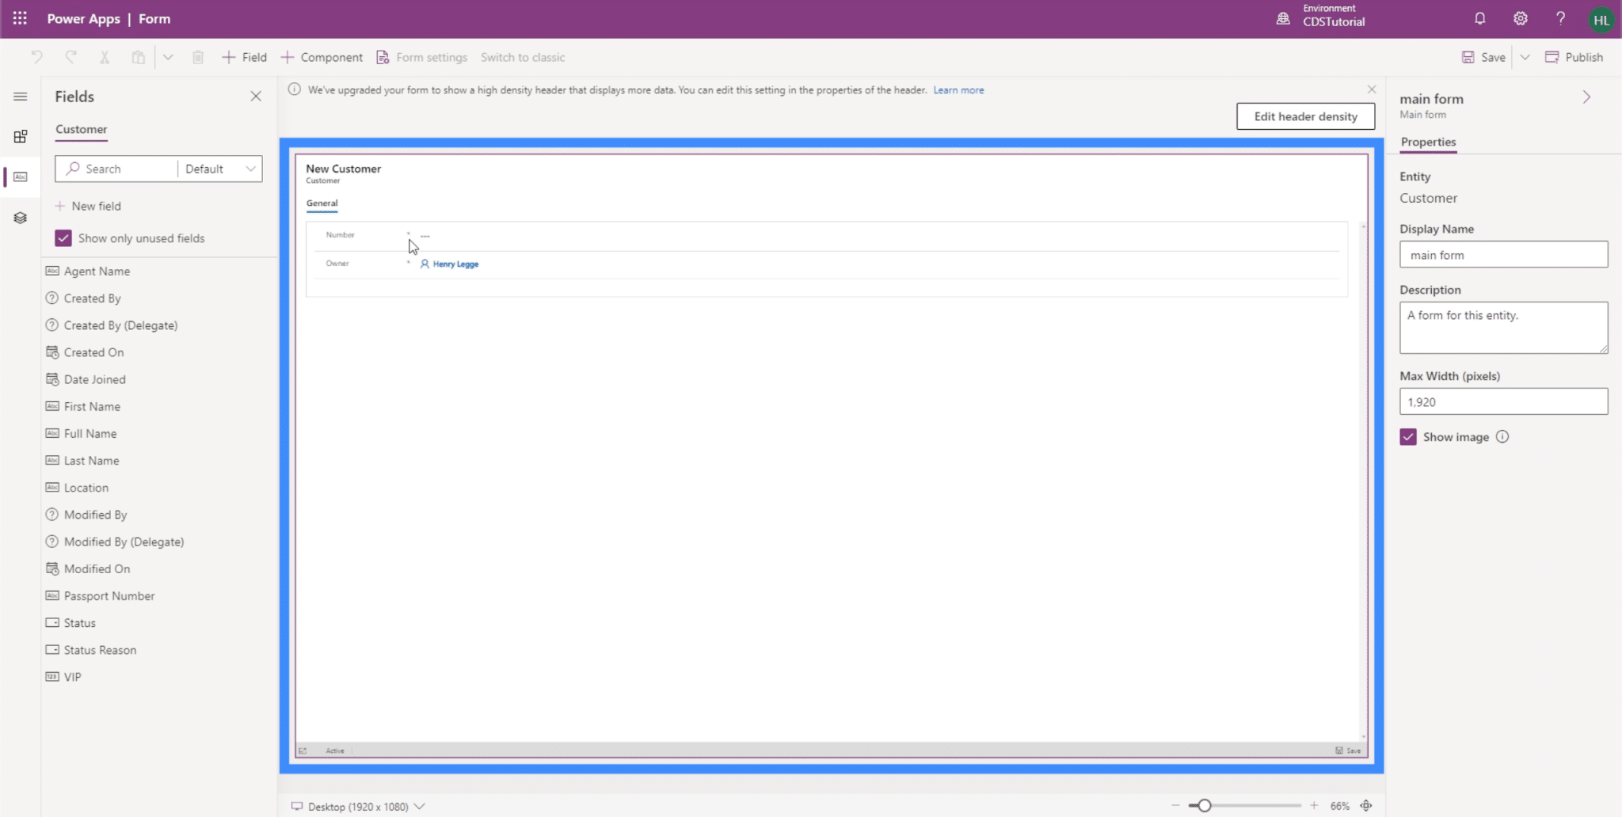The width and height of the screenshot is (1622, 817).
Task: Open Form settings
Action: pos(422,57)
